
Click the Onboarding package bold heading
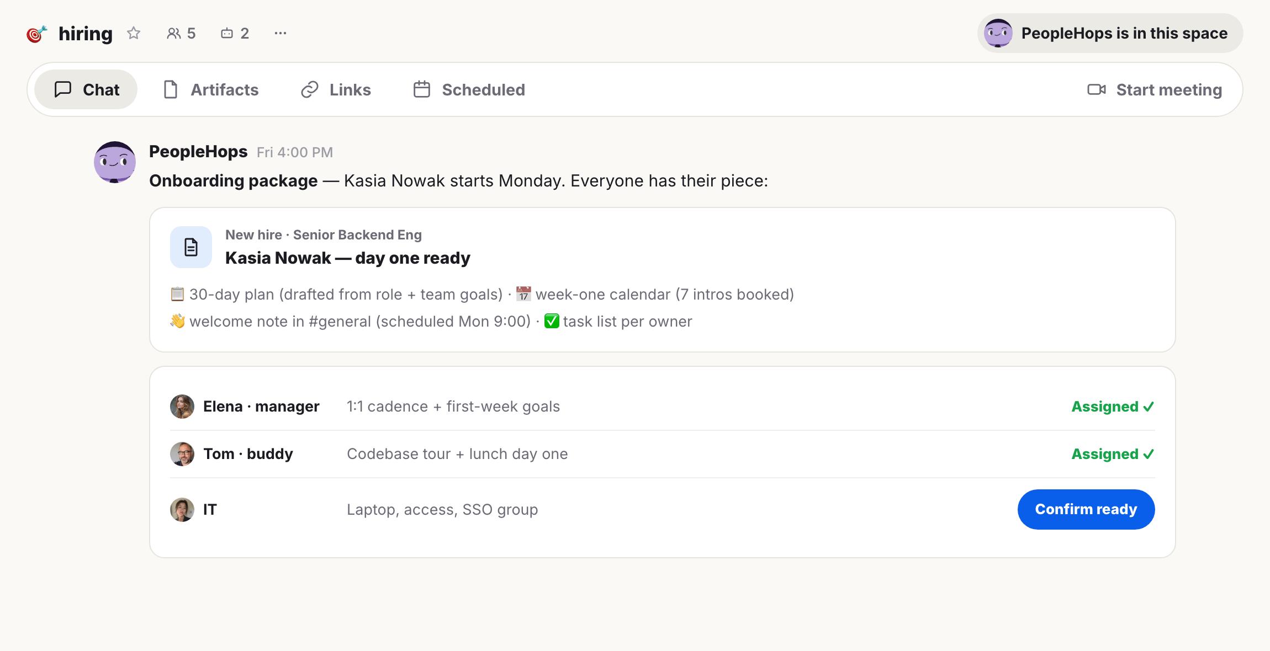tap(234, 181)
